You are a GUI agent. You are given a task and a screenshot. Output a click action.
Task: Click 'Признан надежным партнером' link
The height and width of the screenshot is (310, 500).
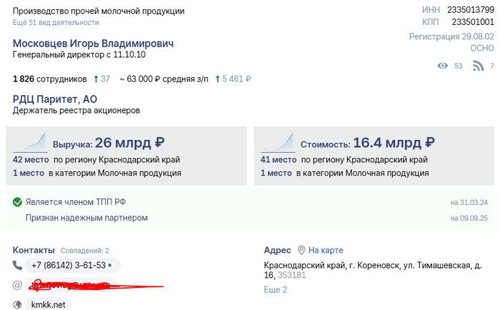click(86, 217)
